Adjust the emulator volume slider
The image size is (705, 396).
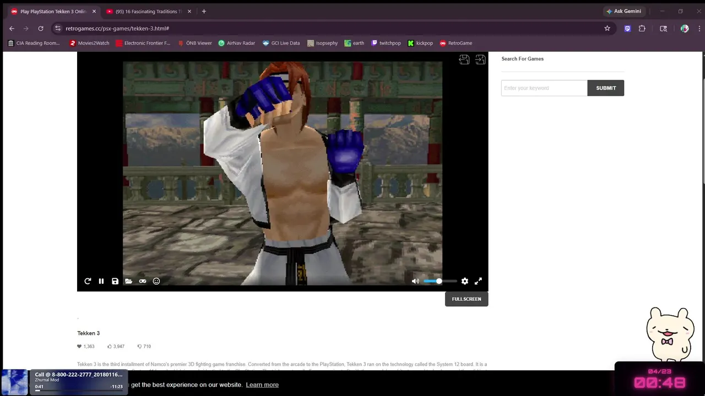point(440,281)
